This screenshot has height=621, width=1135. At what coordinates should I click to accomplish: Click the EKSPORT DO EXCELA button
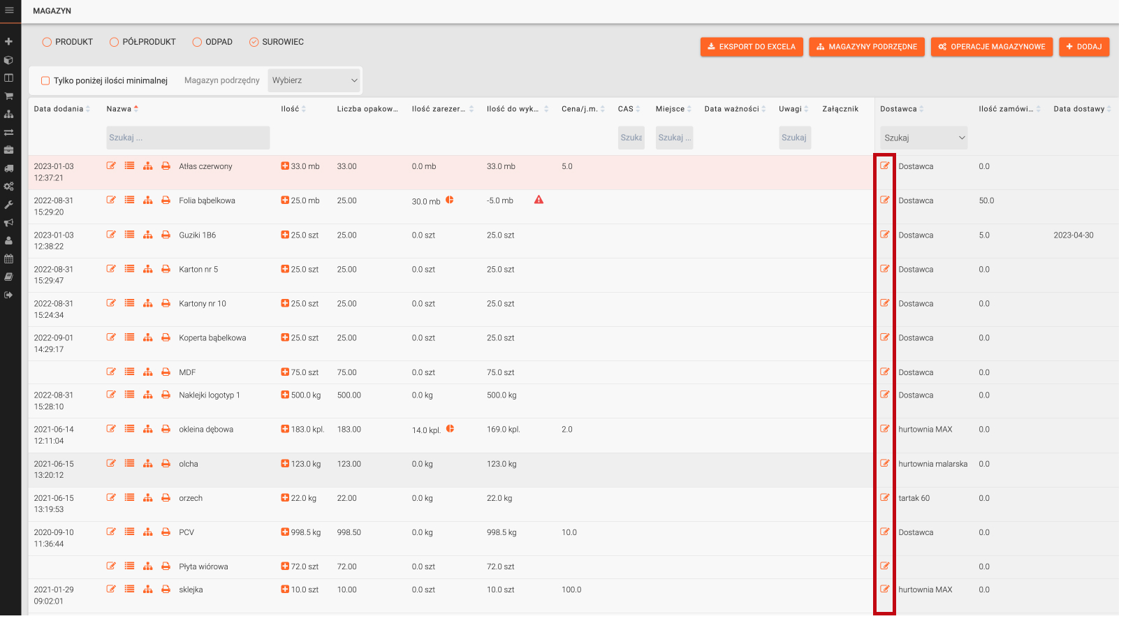752,47
